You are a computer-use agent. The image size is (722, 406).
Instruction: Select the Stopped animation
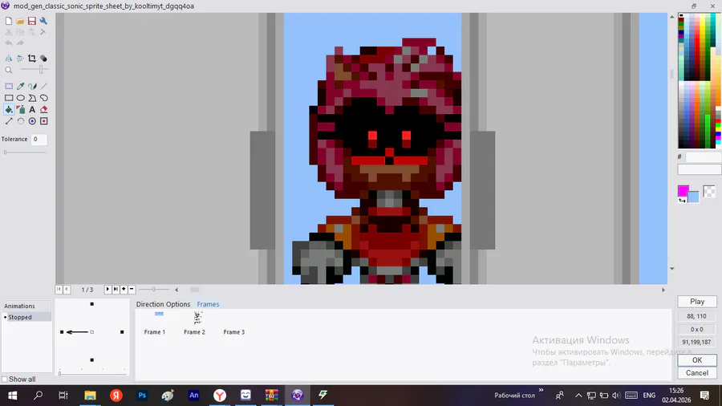point(27,317)
